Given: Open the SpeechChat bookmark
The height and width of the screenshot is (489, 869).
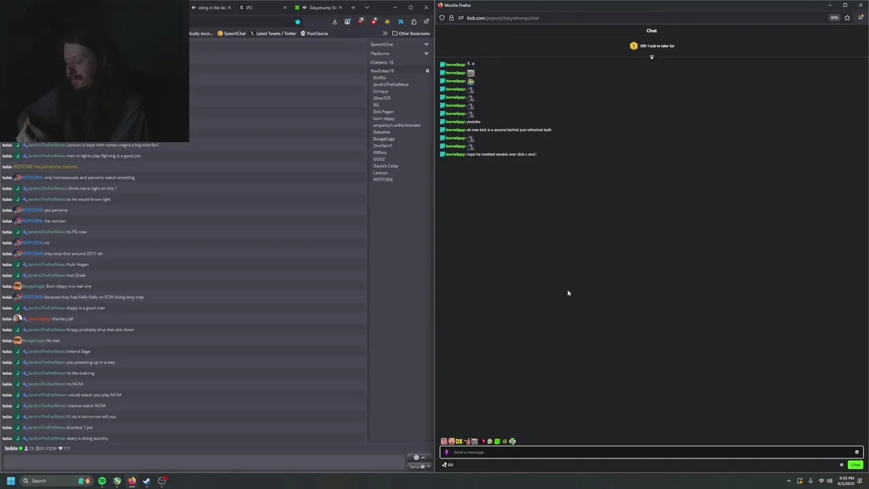Looking at the screenshot, I should [x=232, y=33].
